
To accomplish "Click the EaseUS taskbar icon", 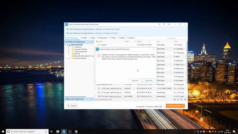I will (x=64, y=131).
